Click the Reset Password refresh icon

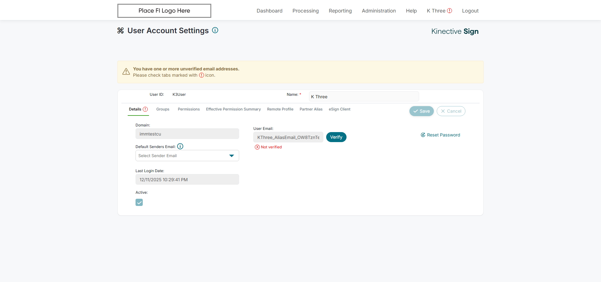[423, 135]
